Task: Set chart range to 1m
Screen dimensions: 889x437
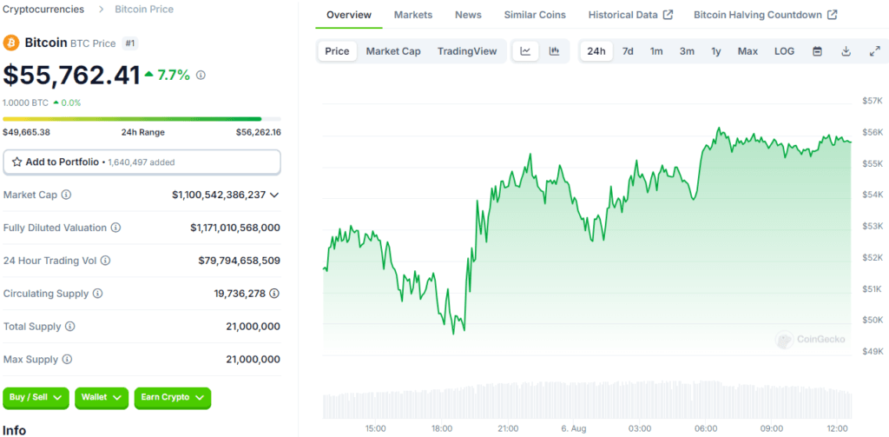Action: pos(656,51)
